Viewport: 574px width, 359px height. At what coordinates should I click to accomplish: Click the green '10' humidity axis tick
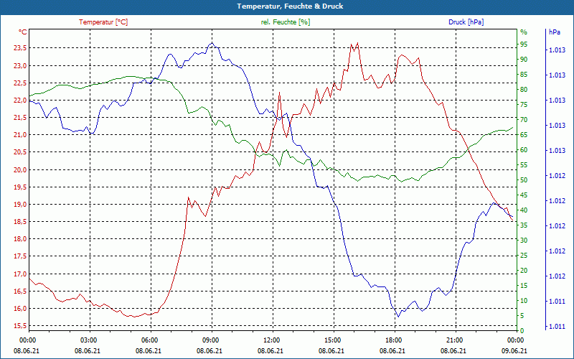524,301
